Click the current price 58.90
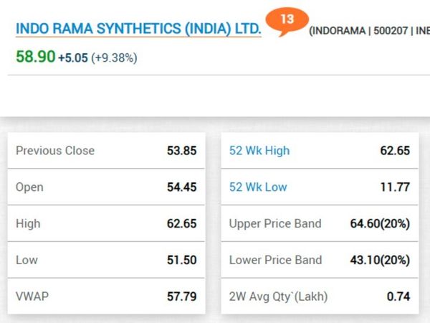 pyautogui.click(x=35, y=56)
